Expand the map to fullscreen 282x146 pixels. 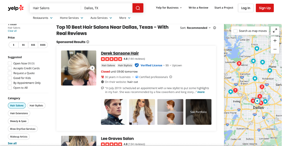click(275, 31)
